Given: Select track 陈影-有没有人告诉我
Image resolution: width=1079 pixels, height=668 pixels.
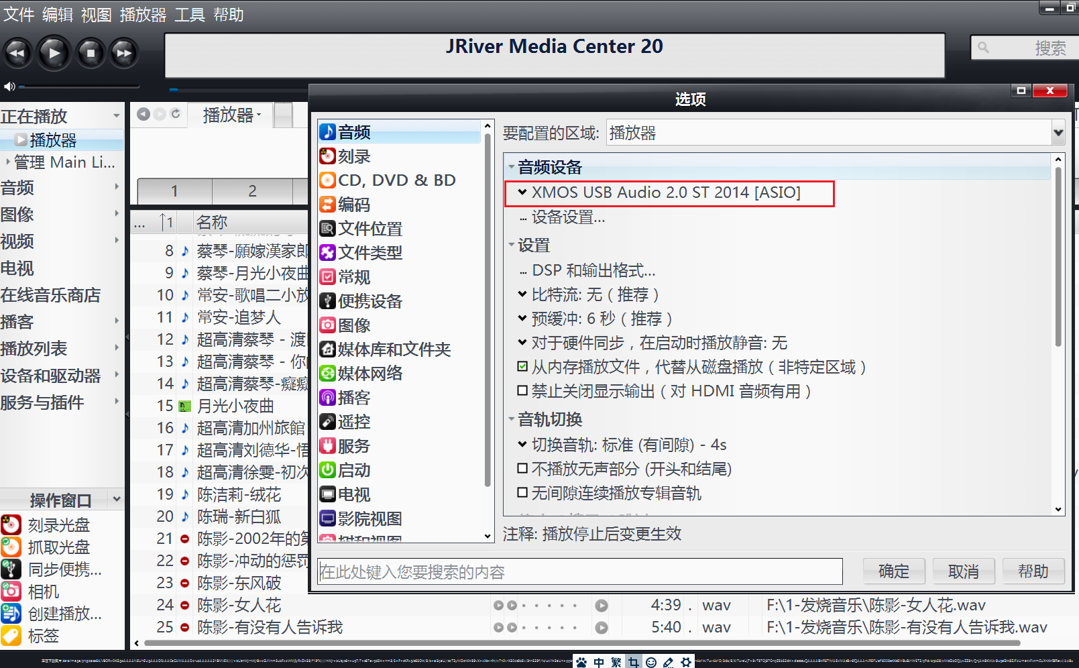Looking at the screenshot, I should 270,627.
